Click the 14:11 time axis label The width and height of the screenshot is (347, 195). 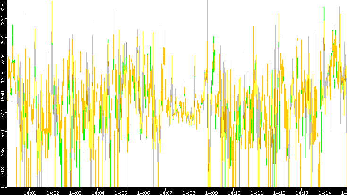coord(256,193)
